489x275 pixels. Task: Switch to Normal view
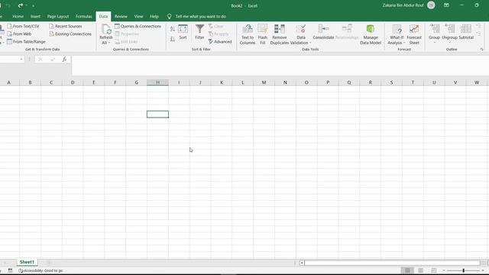pos(407,270)
